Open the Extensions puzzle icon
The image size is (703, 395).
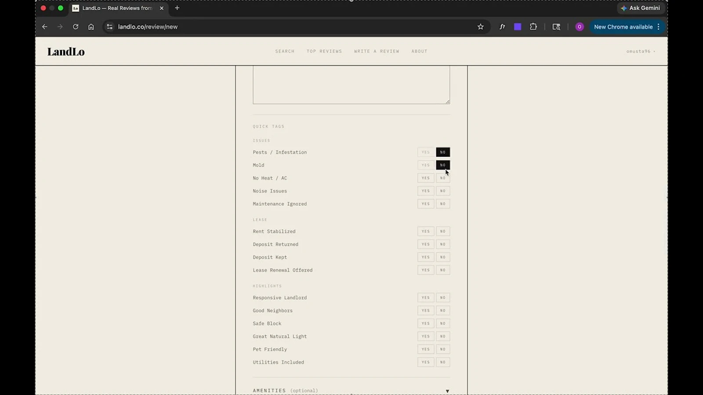click(x=533, y=27)
